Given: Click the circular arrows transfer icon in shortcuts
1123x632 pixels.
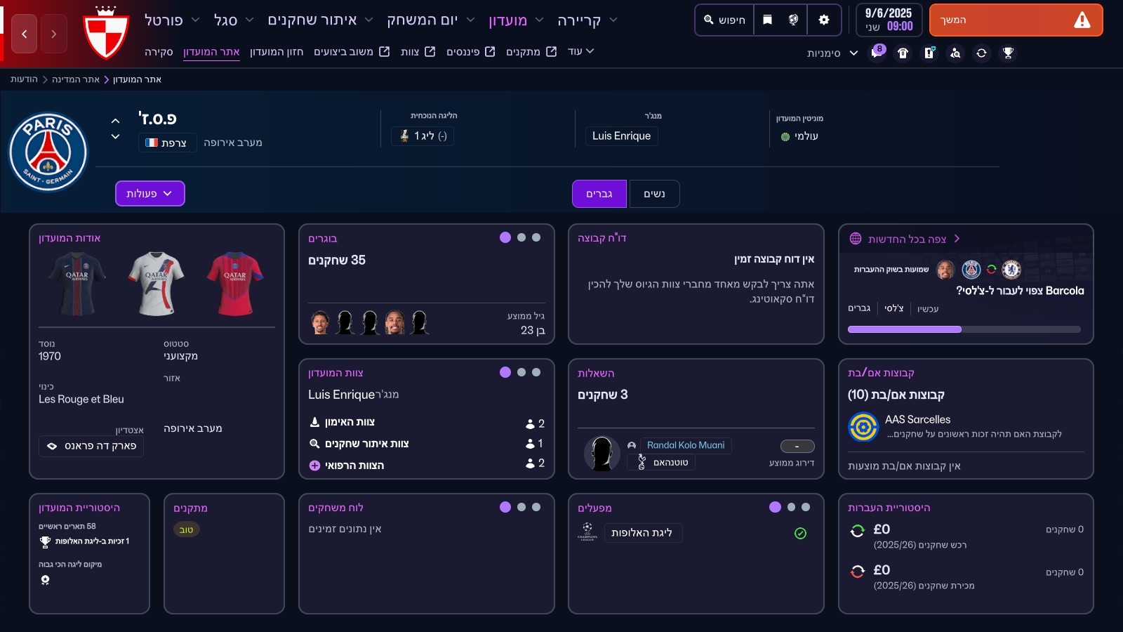Looking at the screenshot, I should (x=981, y=53).
